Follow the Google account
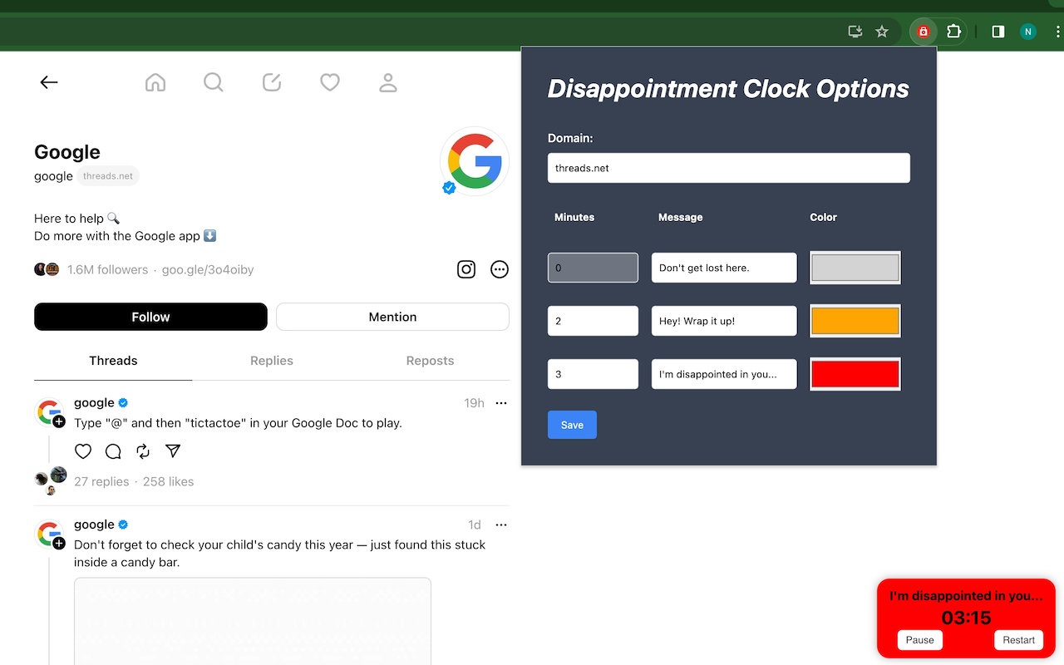Screen dimensions: 1064x665 click(150, 317)
